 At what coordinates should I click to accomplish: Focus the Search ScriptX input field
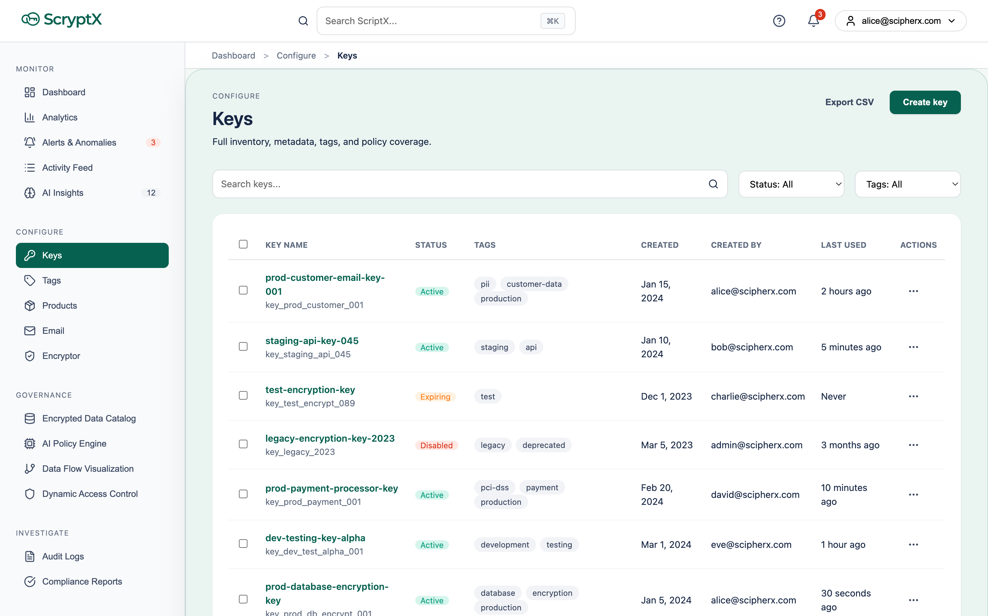446,21
